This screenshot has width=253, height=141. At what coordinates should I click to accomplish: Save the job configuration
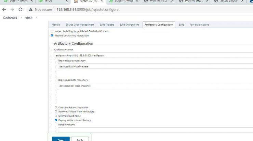pos(61,139)
